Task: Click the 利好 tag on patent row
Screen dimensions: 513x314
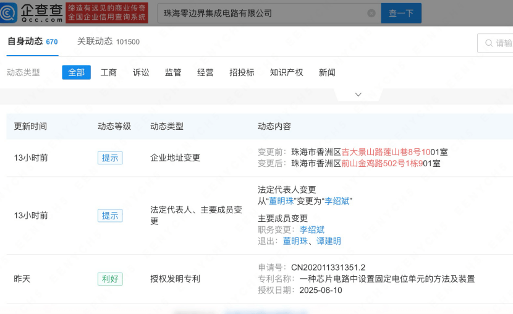Action: [x=110, y=279]
